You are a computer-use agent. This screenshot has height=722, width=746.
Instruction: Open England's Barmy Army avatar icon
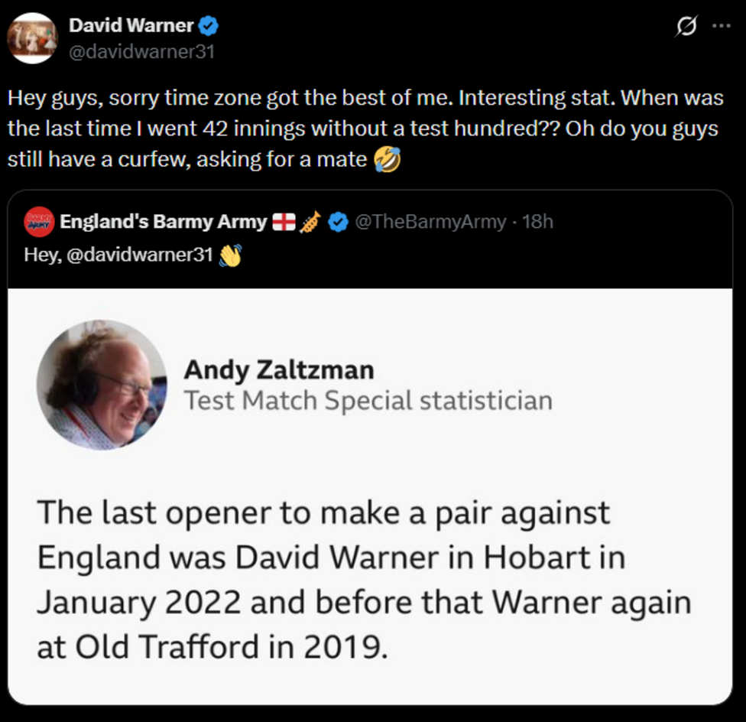point(39,222)
